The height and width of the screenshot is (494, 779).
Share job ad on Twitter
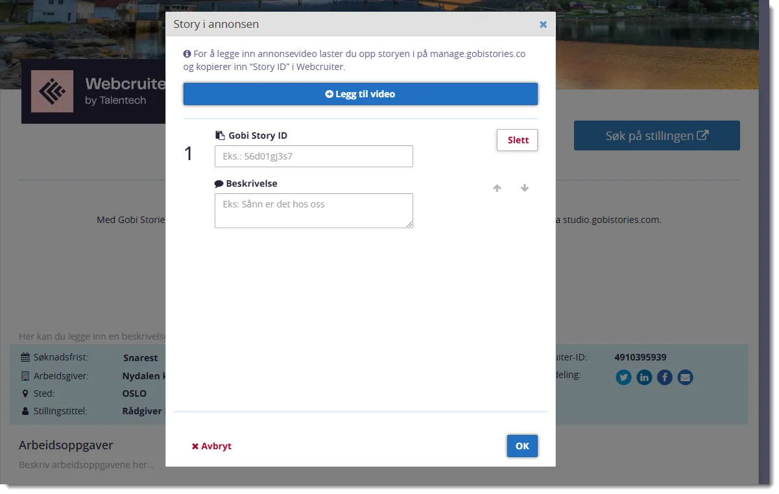click(x=623, y=377)
